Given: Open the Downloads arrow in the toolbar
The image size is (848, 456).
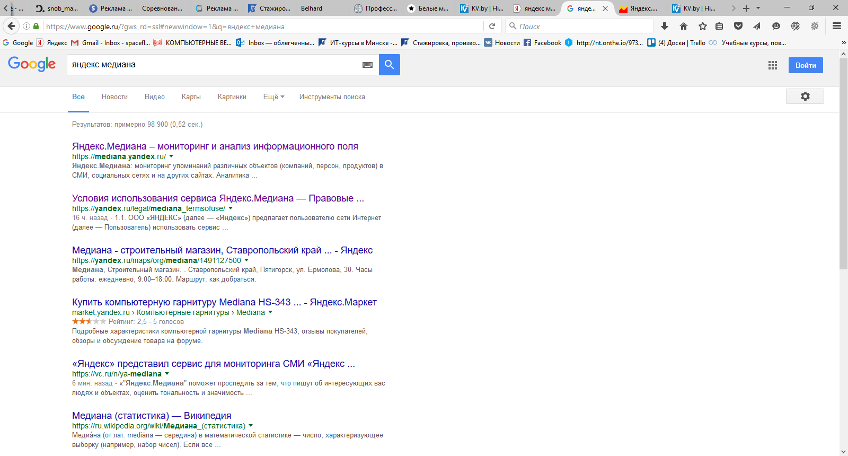Looking at the screenshot, I should click(665, 26).
